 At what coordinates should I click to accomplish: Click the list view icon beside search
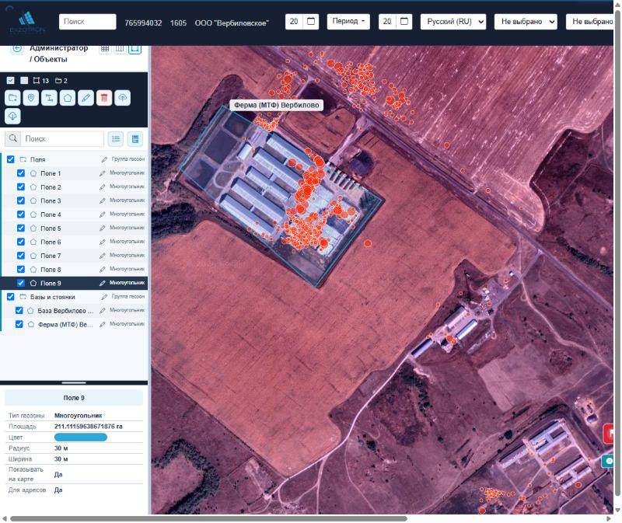tap(116, 139)
